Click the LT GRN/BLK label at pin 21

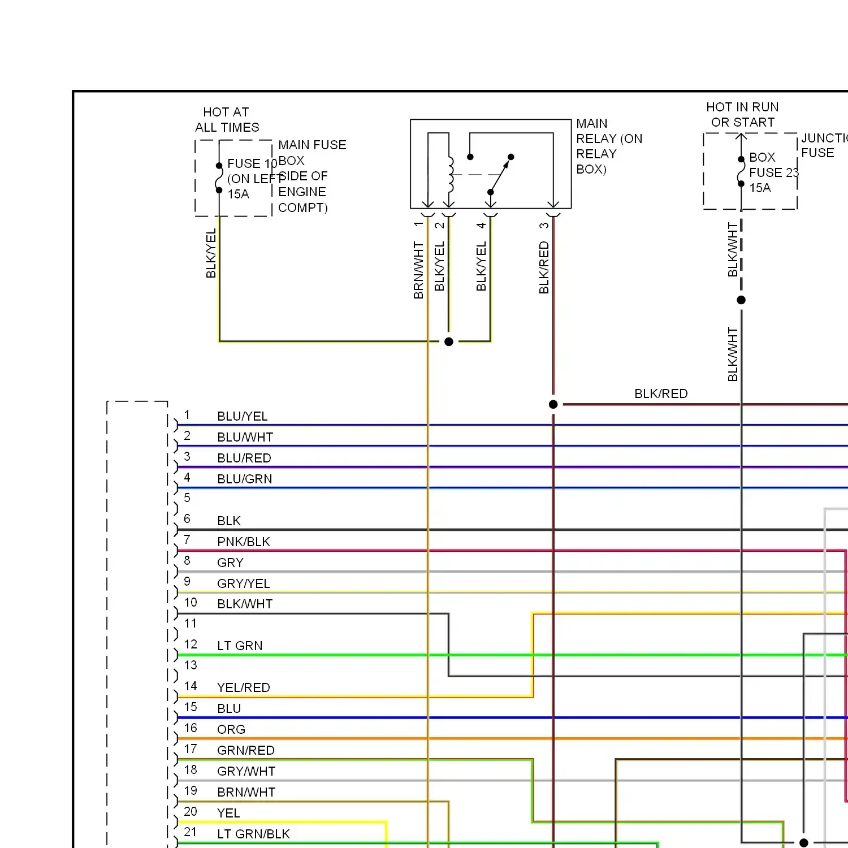pyautogui.click(x=253, y=834)
